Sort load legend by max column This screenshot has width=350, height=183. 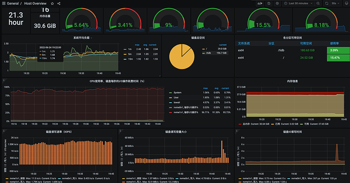(137, 45)
